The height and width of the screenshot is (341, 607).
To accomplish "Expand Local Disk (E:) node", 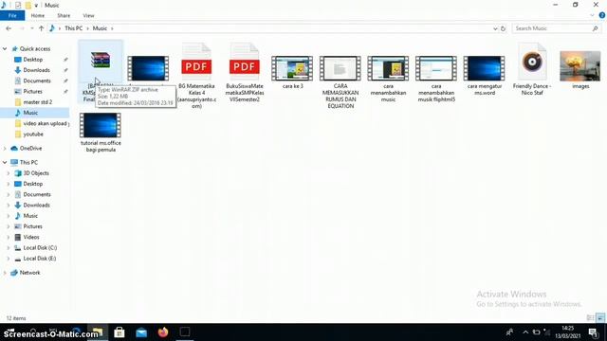I will pyautogui.click(x=9, y=259).
